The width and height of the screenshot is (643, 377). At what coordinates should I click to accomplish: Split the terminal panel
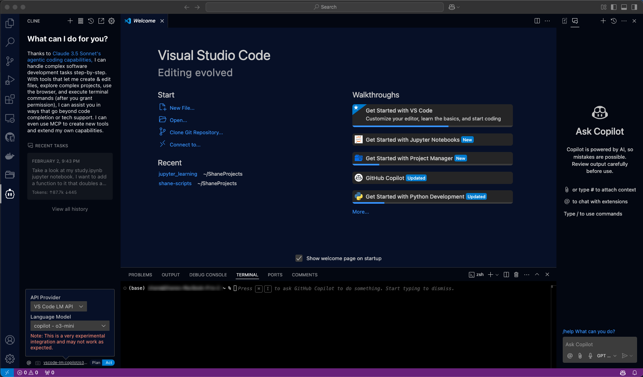click(506, 274)
